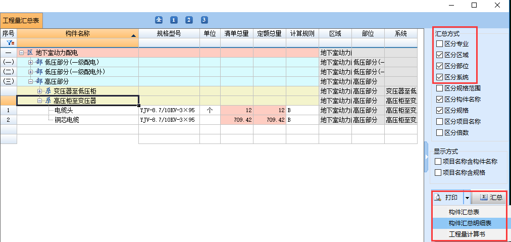Screen dimensions: 511x242
Task: Click the sort arrow in 构件名称 header
Action: 133,35
